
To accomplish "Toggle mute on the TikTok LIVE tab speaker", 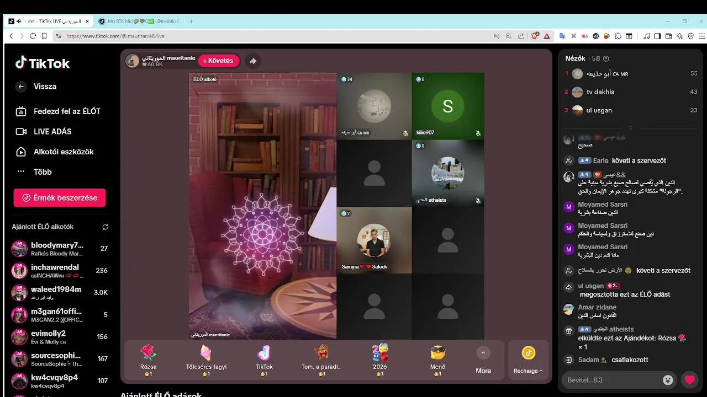I will 19,21.
